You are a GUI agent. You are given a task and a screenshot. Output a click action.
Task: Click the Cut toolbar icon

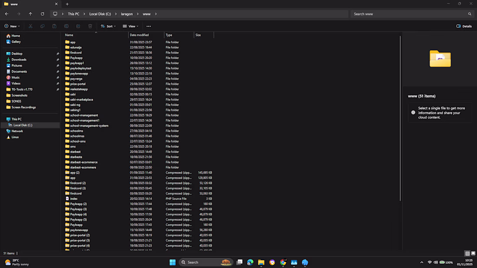(x=30, y=26)
